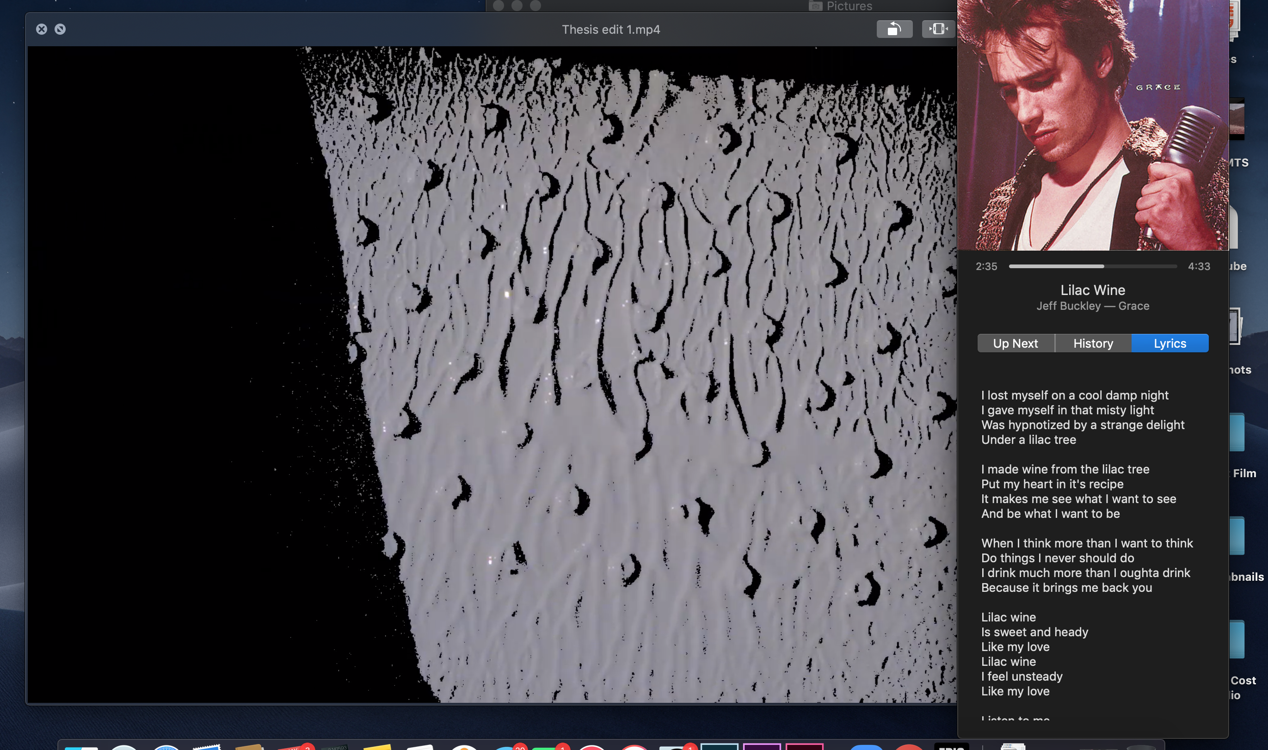1268x750 pixels.
Task: Switch to the History tab
Action: [x=1093, y=344]
